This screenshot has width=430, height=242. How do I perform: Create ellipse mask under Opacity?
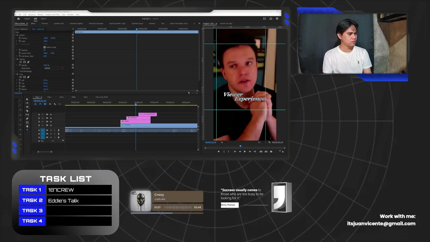(20, 62)
